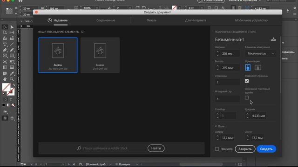Open the Сохраненные tab

point(106,20)
